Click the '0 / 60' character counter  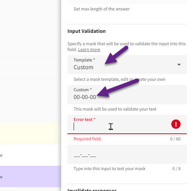click(x=175, y=139)
